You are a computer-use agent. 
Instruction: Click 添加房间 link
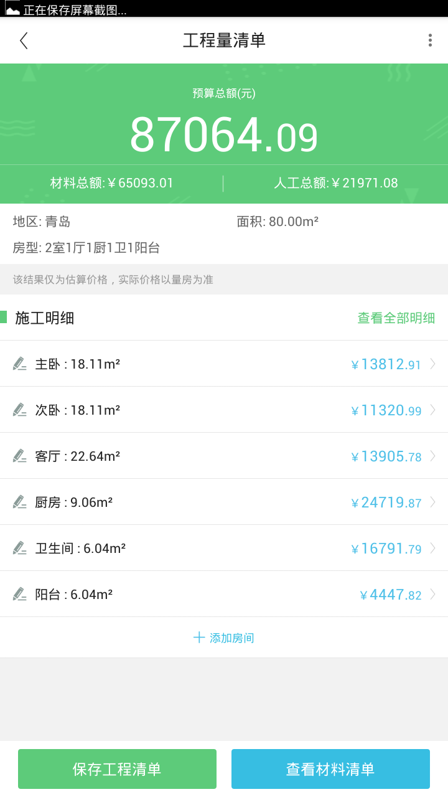pos(231,638)
